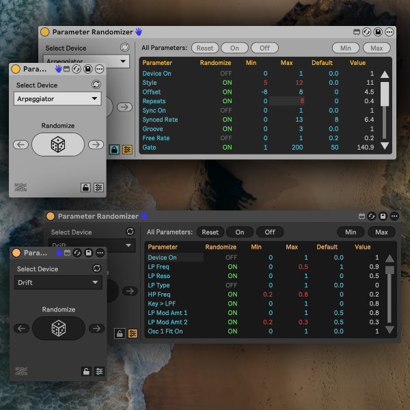This screenshot has width=410, height=410.
Task: Click the Max button in the light panel
Action: [x=377, y=48]
